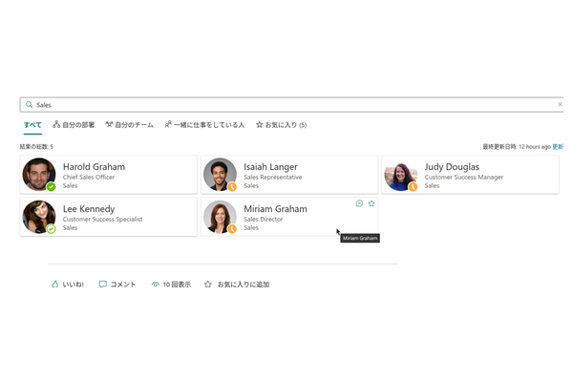
Task: Open the 自分のチーム tab
Action: [129, 125]
